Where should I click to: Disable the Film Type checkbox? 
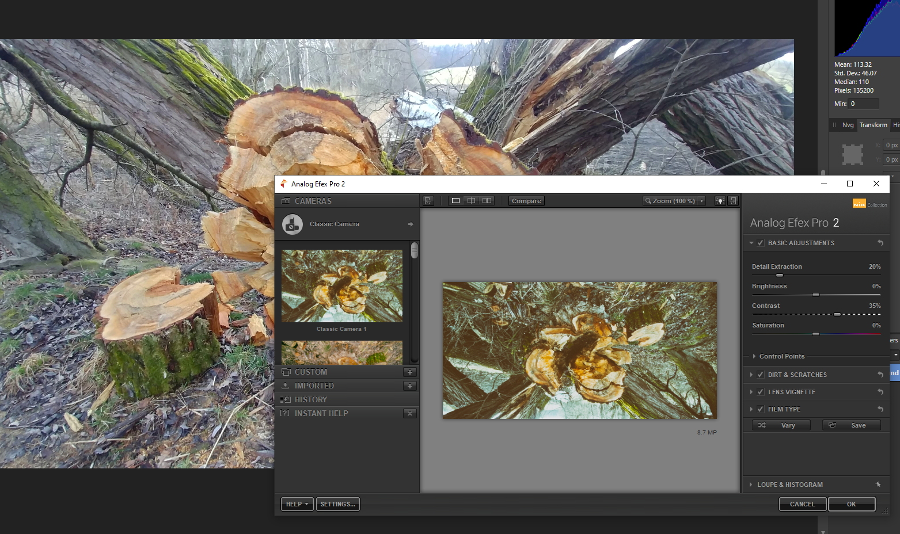tap(761, 409)
